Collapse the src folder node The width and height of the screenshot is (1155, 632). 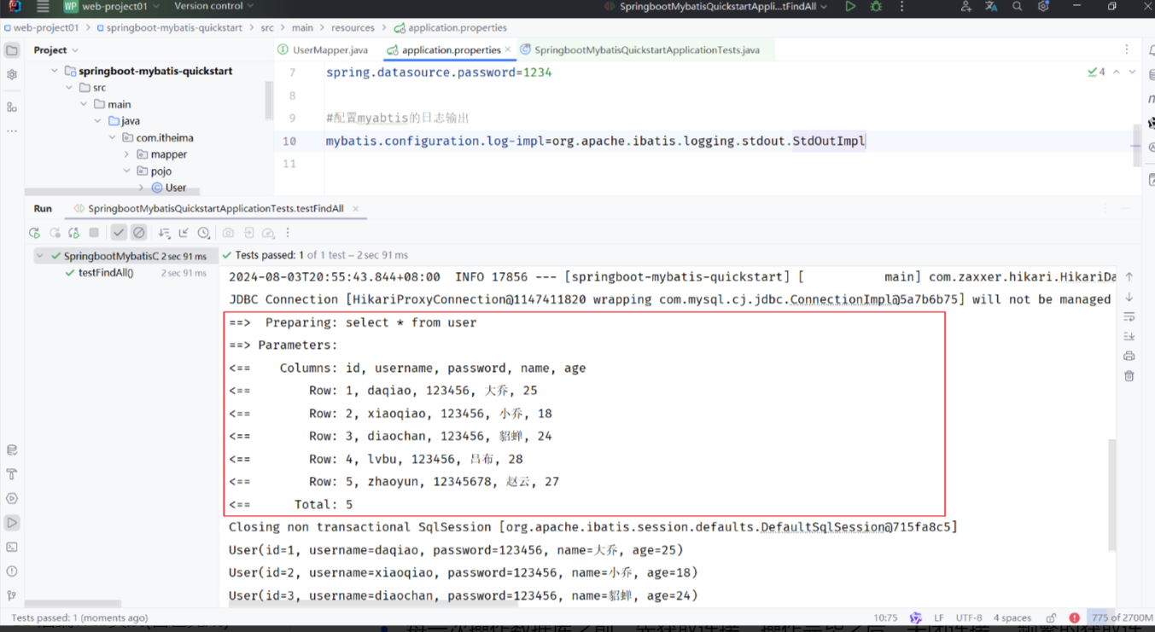(69, 88)
